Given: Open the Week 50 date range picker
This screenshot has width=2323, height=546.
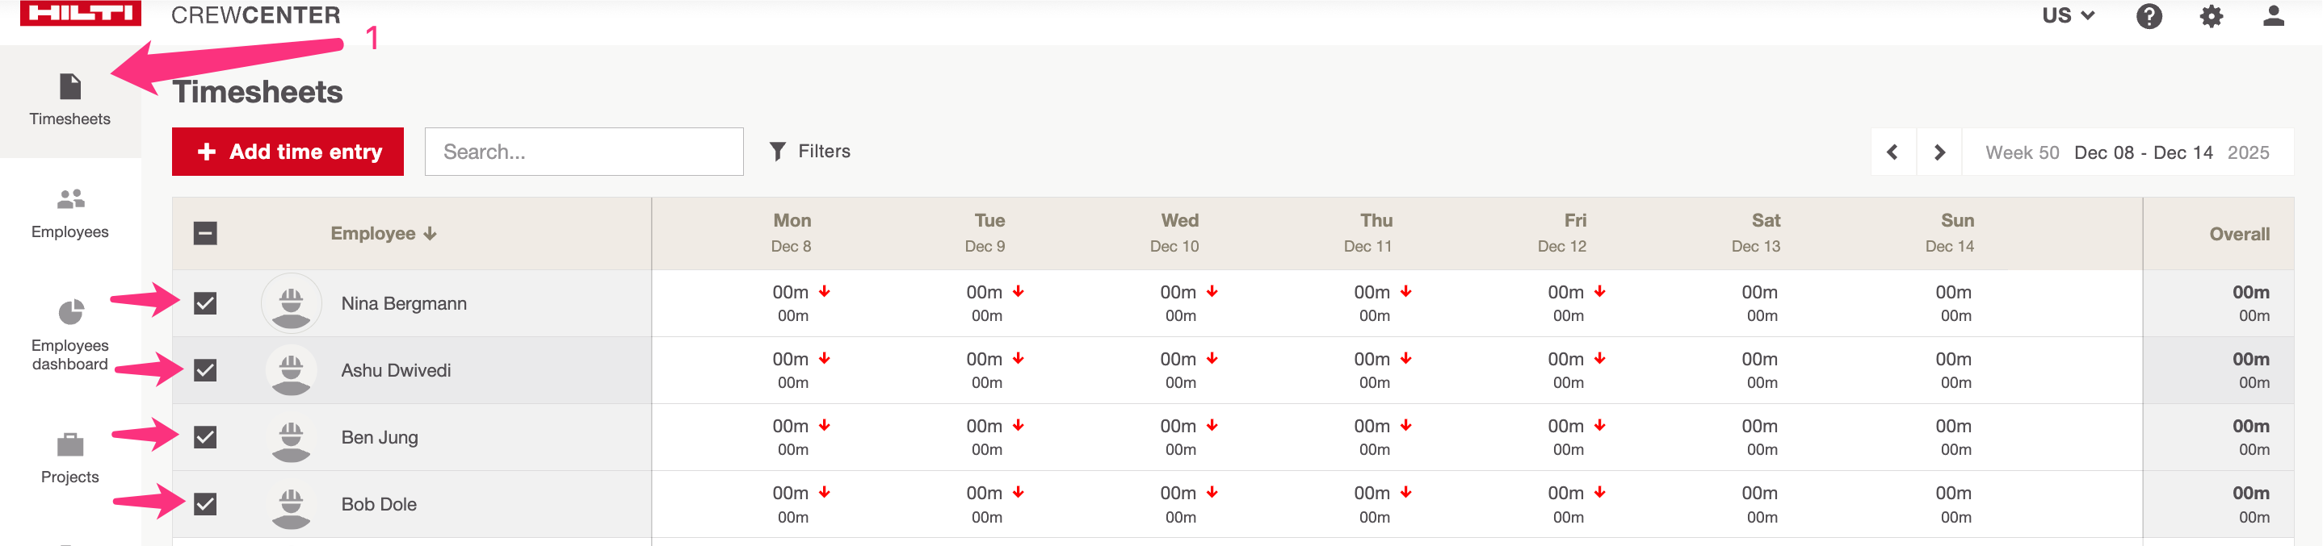Looking at the screenshot, I should [2127, 152].
